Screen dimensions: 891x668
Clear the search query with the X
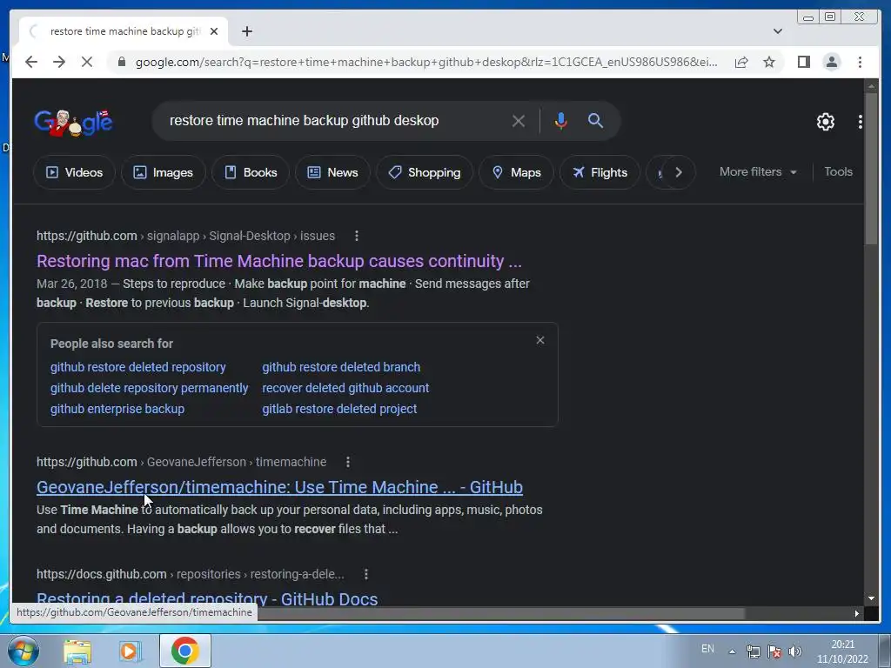tap(518, 121)
